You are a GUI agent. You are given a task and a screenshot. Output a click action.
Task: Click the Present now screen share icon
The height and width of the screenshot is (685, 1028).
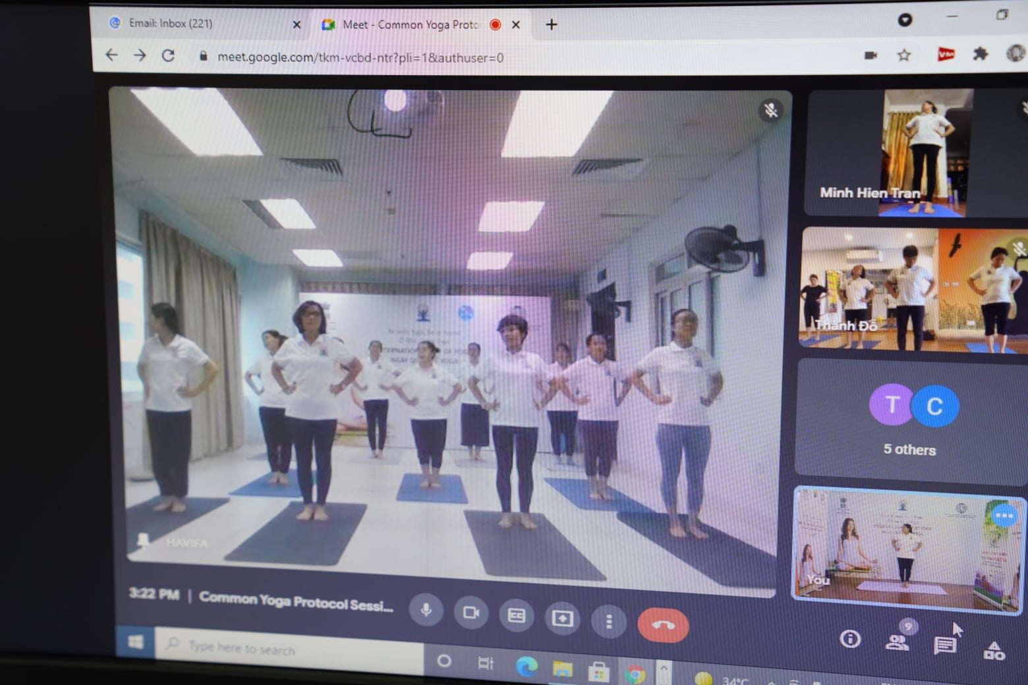tap(562, 618)
